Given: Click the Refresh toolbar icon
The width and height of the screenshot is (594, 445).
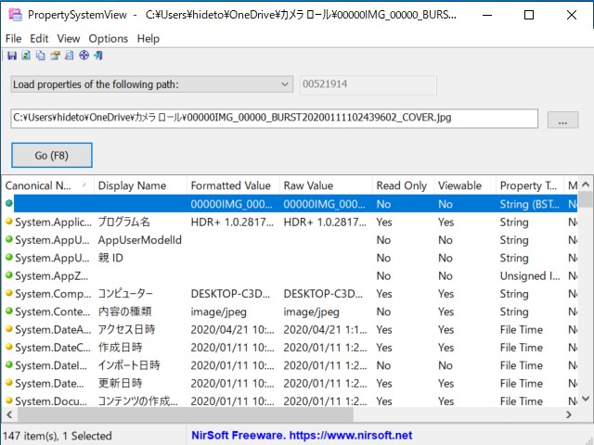Looking at the screenshot, I should tap(26, 56).
